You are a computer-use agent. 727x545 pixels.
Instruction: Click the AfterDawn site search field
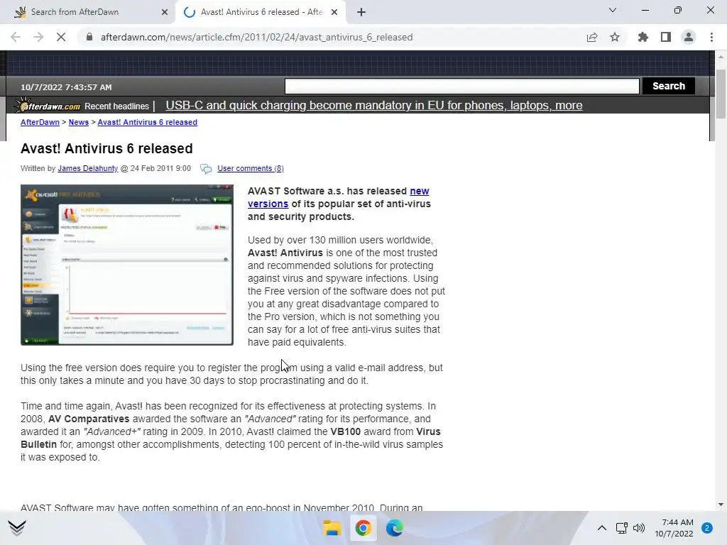pos(461,86)
